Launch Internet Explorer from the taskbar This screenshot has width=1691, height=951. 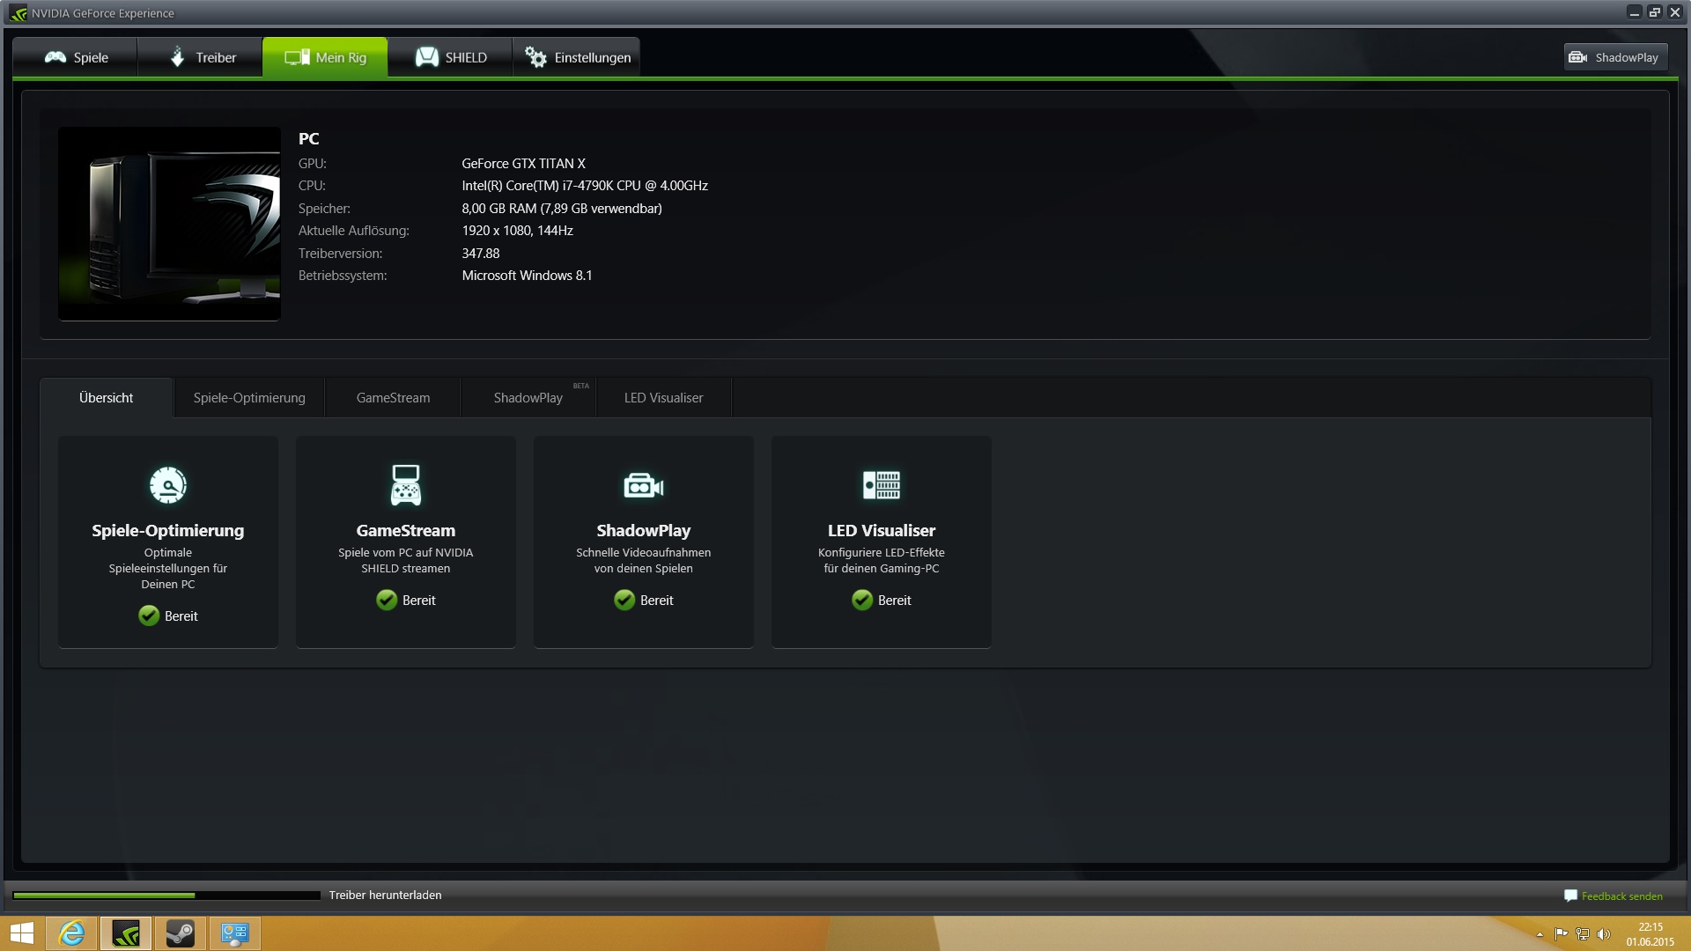(x=71, y=933)
